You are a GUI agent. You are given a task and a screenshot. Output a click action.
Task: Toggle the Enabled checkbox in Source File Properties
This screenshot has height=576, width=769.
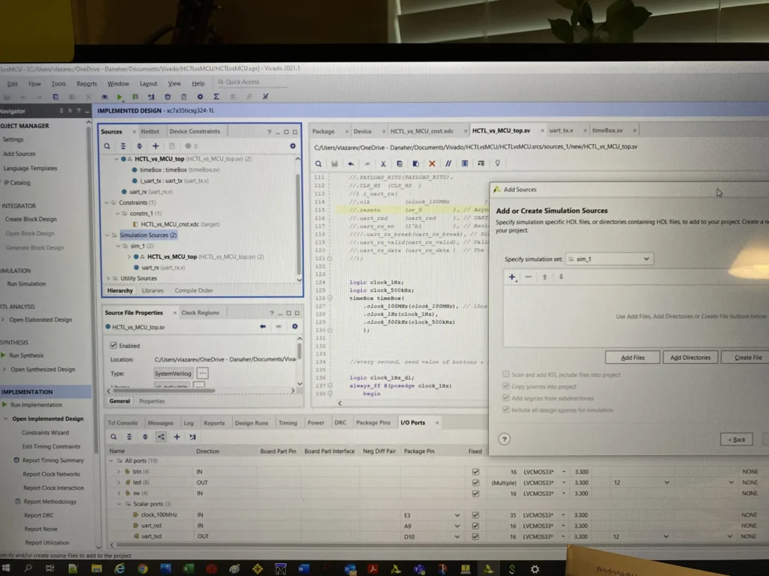[x=113, y=345]
